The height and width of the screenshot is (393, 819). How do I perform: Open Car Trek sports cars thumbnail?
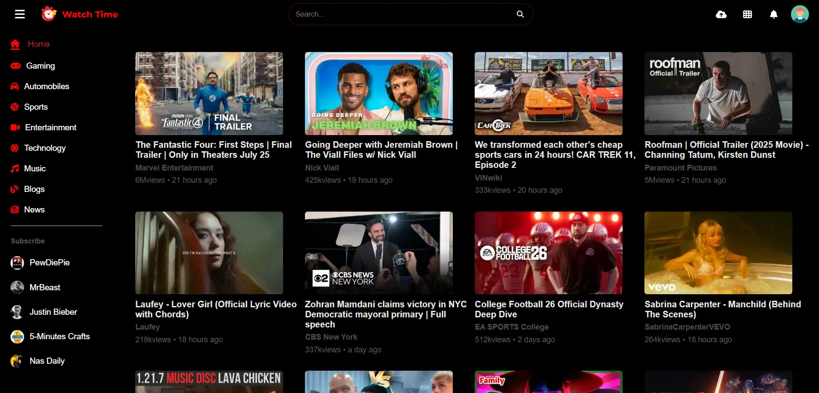click(549, 94)
